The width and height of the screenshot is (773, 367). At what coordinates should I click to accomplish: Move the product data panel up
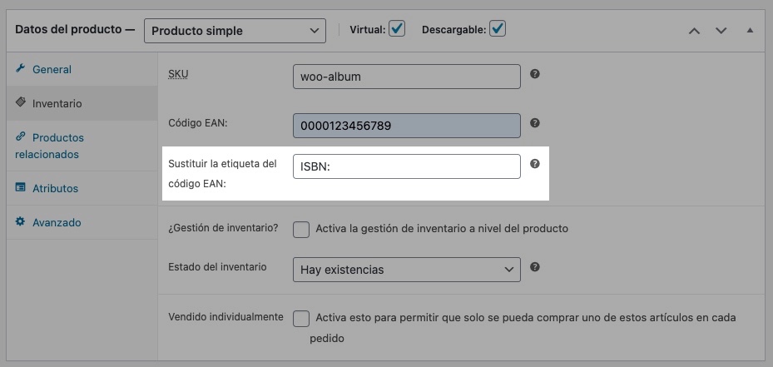pos(694,31)
